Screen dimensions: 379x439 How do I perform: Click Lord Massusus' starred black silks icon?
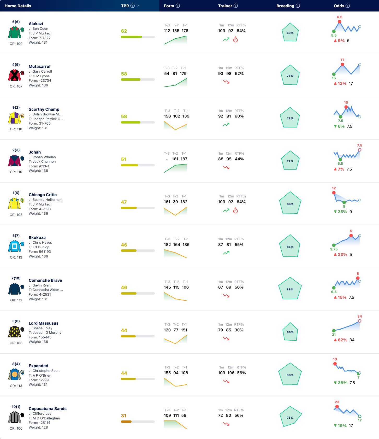tap(15, 332)
